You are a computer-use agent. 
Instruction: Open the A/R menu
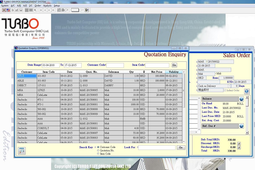click(19, 6)
